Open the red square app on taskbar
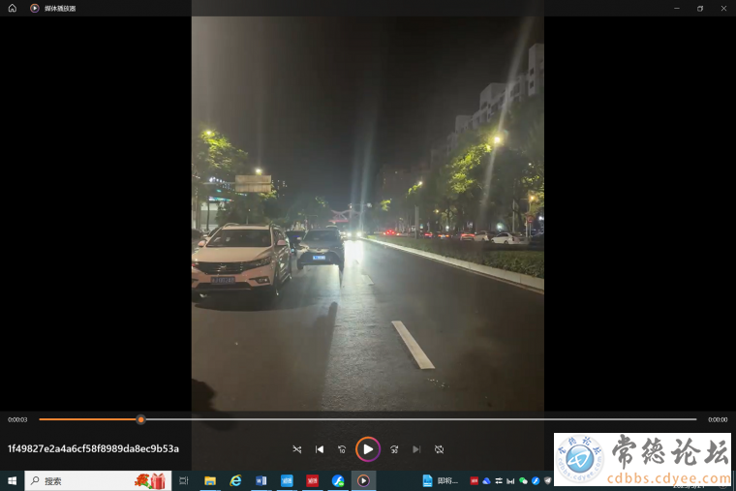The width and height of the screenshot is (736, 491). [312, 480]
